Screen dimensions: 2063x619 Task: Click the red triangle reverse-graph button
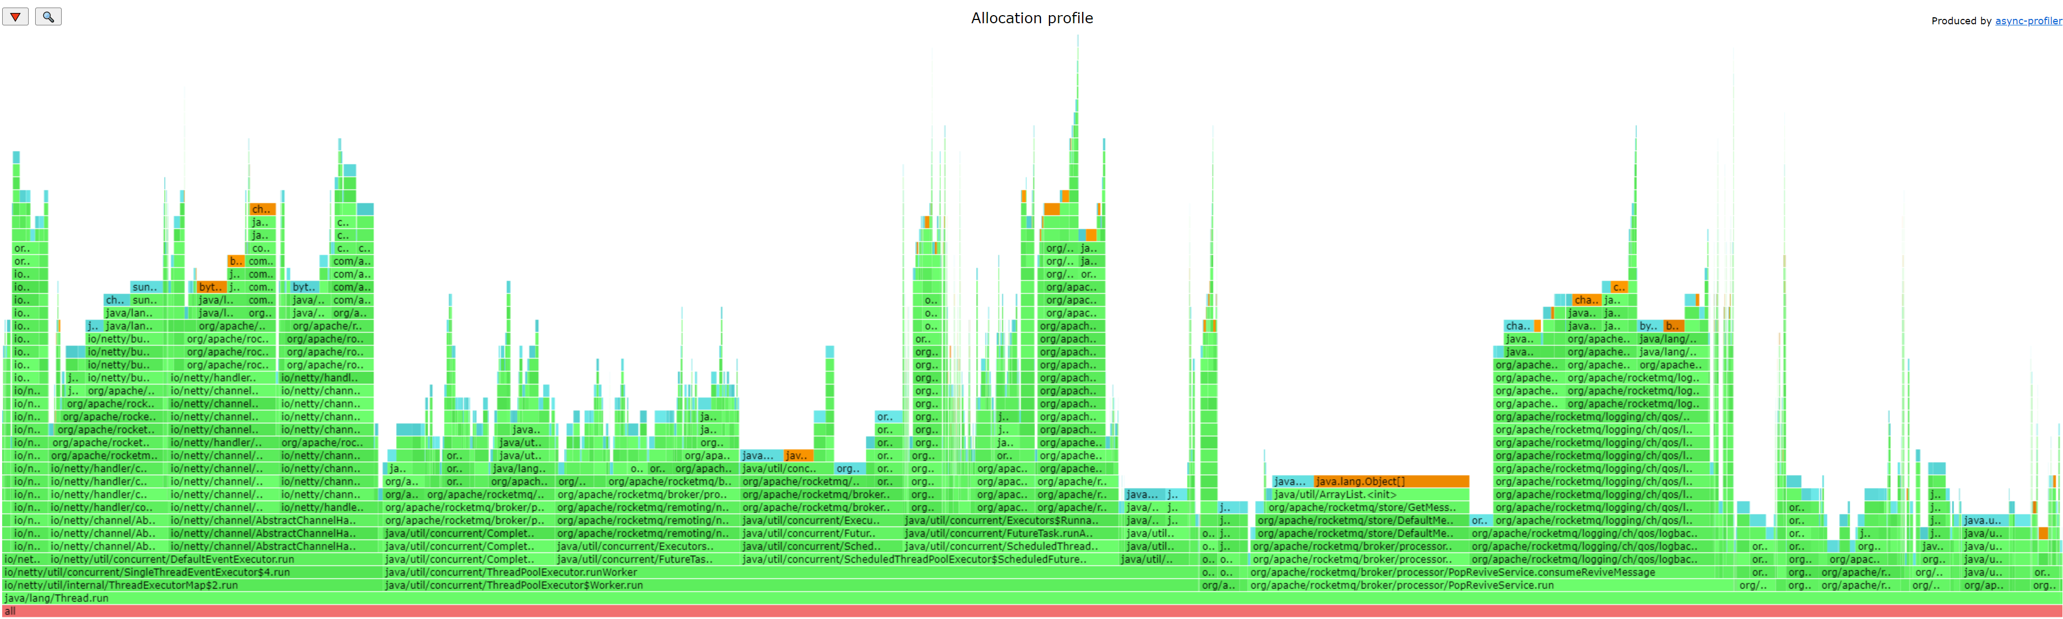15,17
